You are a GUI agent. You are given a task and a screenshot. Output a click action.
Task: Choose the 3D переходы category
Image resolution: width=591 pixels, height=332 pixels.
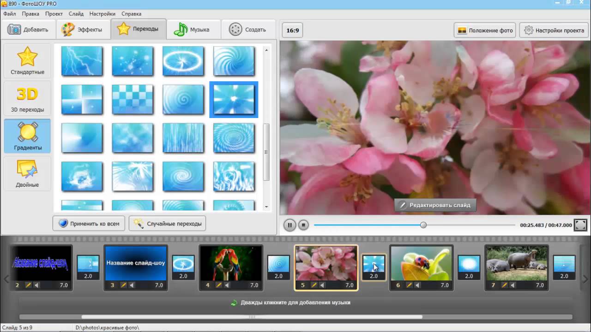[28, 98]
